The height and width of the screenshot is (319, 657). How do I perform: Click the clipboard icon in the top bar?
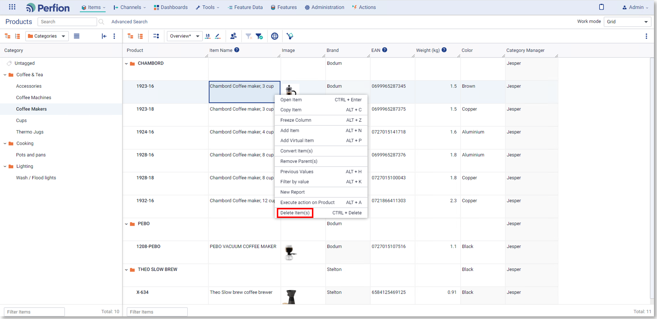(x=601, y=7)
